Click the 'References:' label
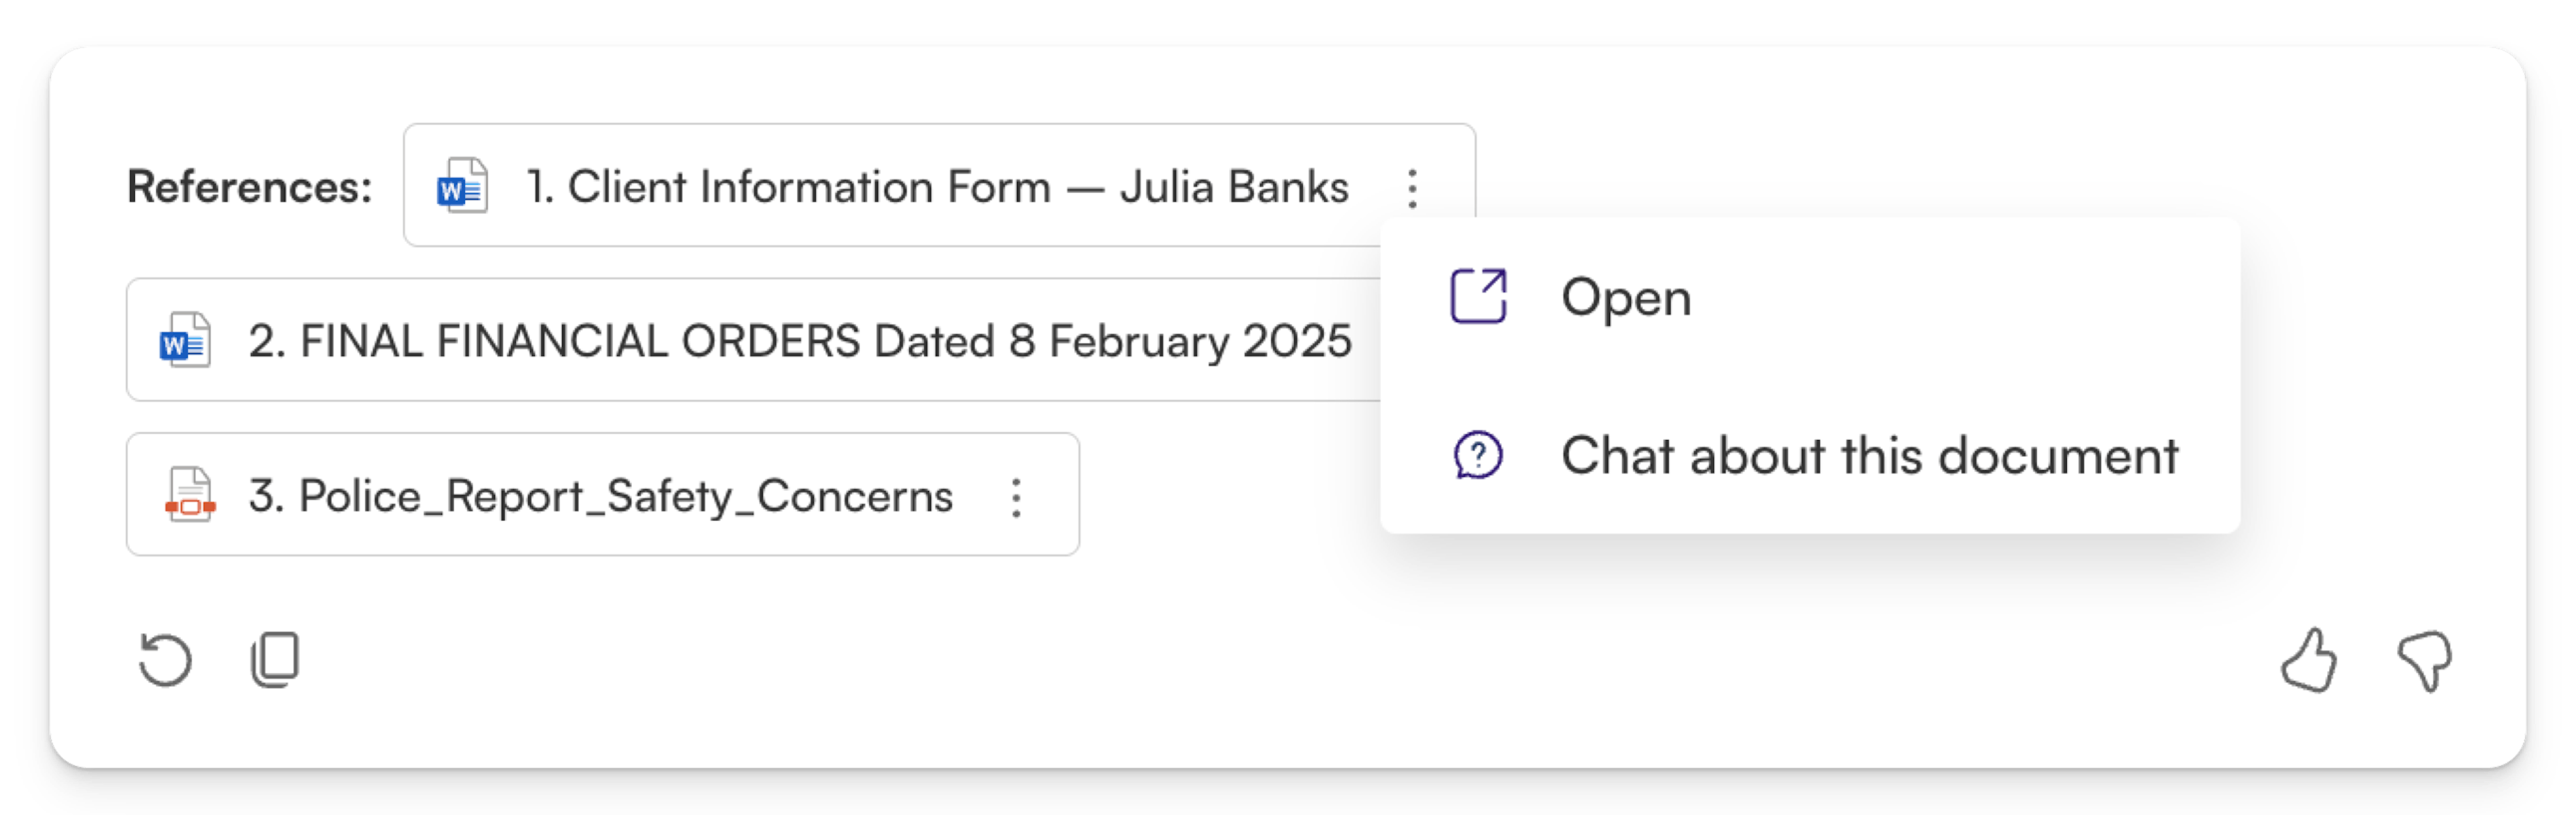This screenshot has height=815, width=2576. [x=250, y=187]
